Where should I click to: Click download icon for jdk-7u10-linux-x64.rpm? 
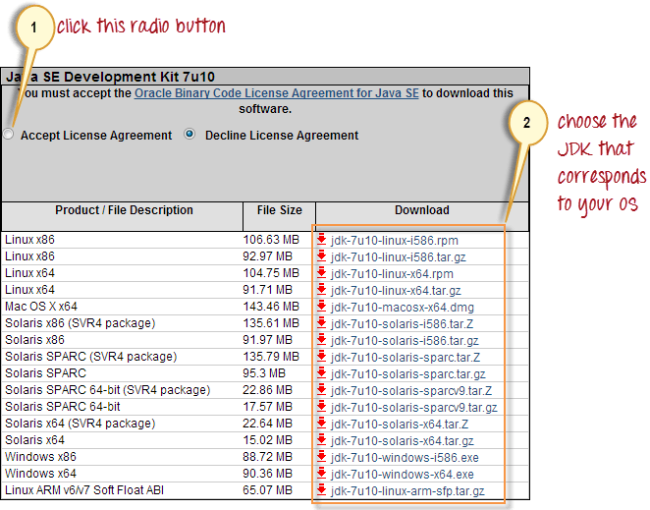point(321,273)
